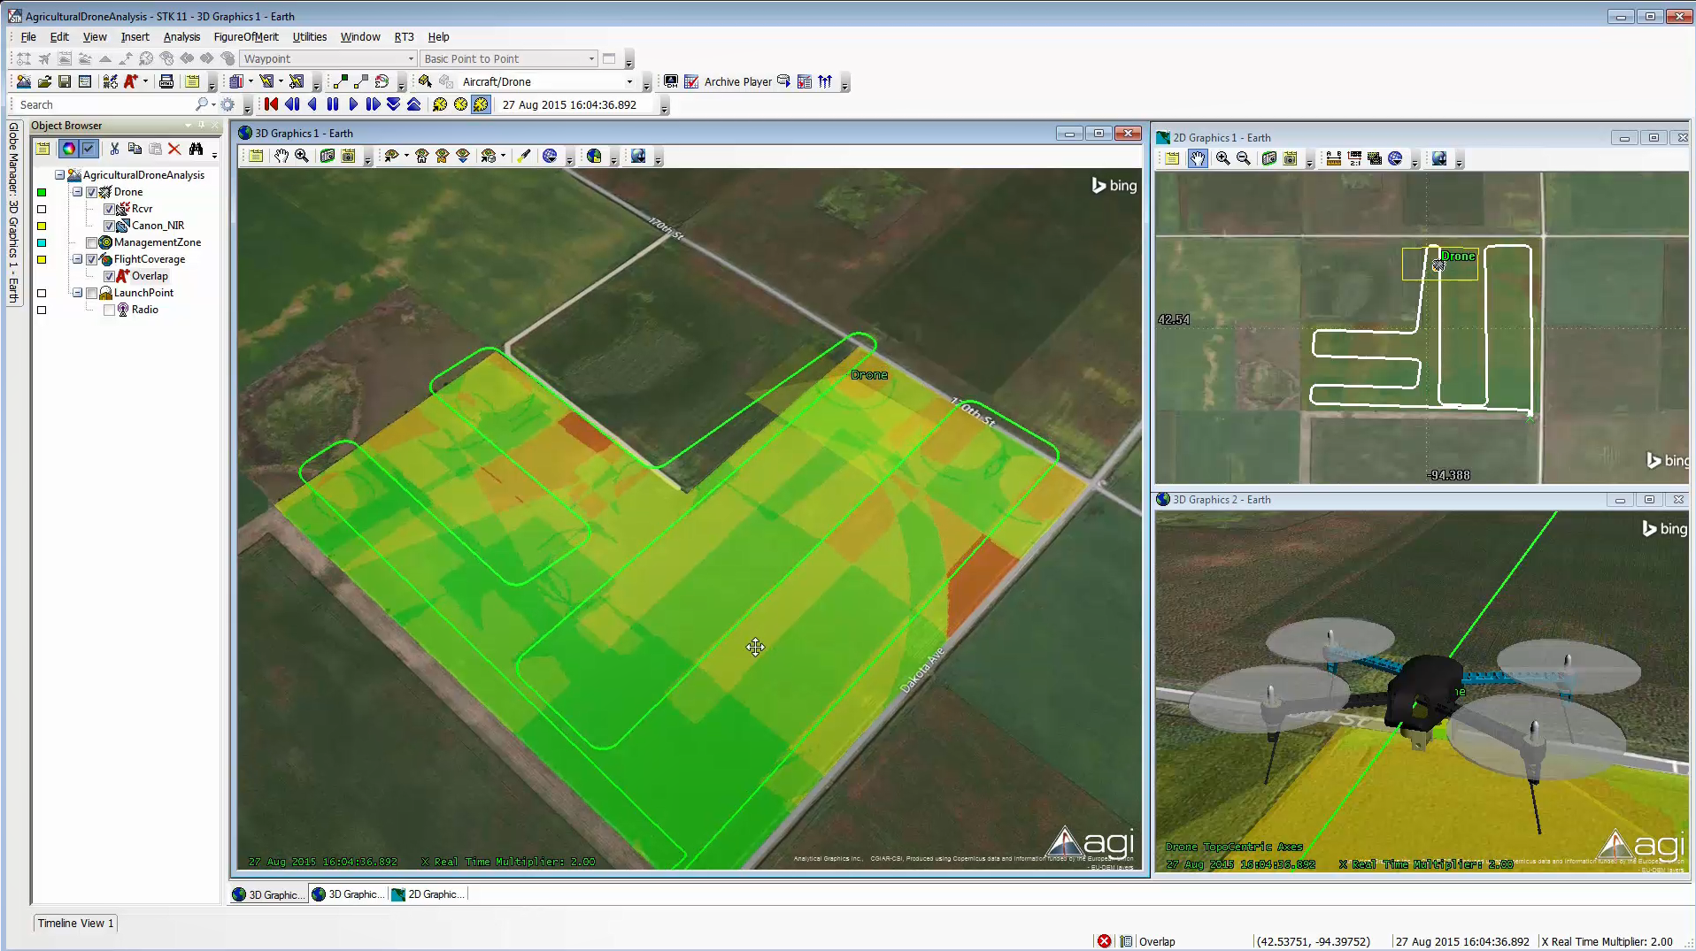Viewport: 1696px width, 951px height.
Task: Click search magnifier icon
Action: (x=201, y=104)
